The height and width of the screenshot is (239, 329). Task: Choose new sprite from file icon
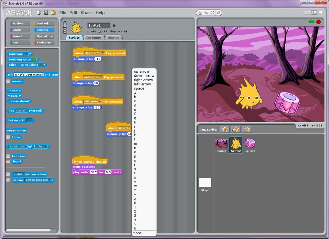click(x=236, y=129)
